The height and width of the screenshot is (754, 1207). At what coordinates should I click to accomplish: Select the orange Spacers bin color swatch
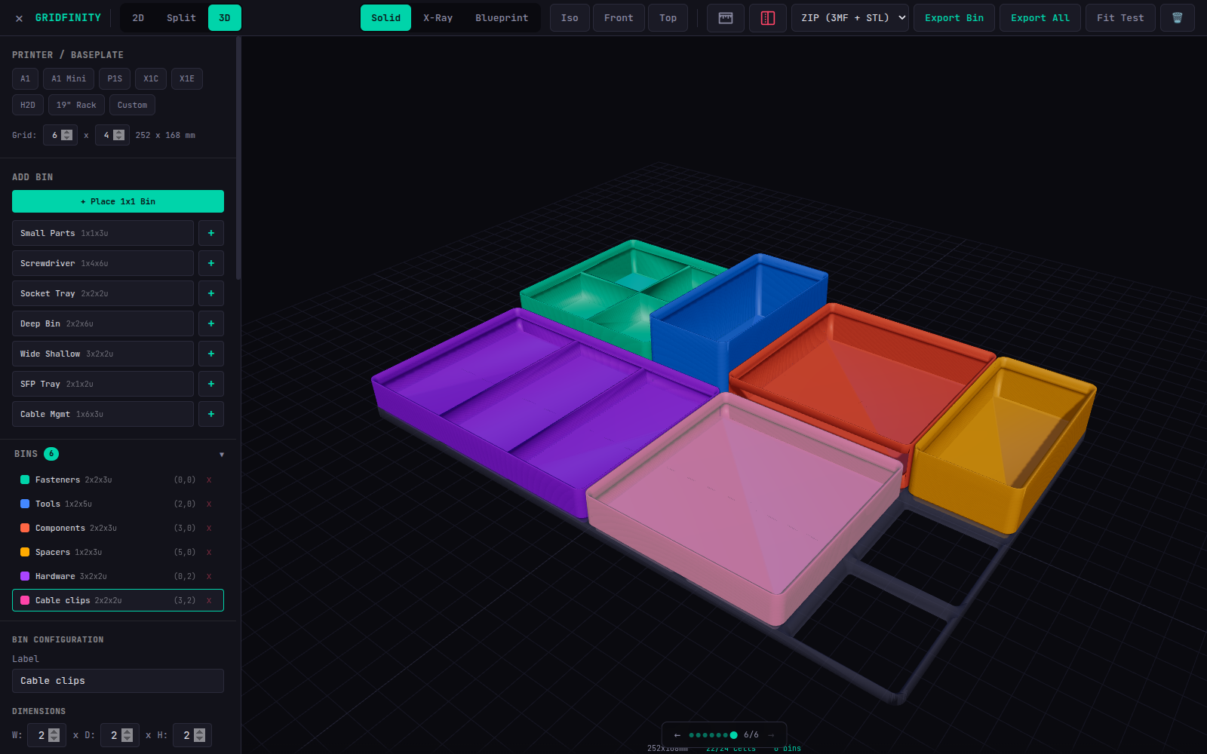click(25, 552)
